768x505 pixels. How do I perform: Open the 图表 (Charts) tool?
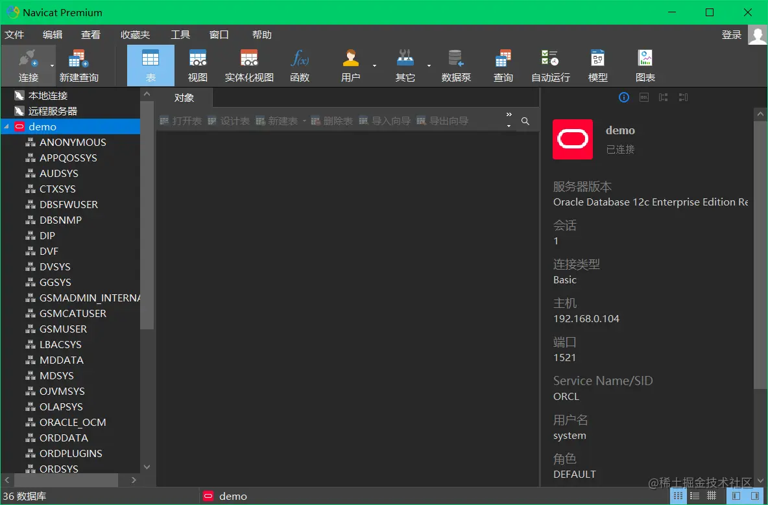[x=645, y=65]
